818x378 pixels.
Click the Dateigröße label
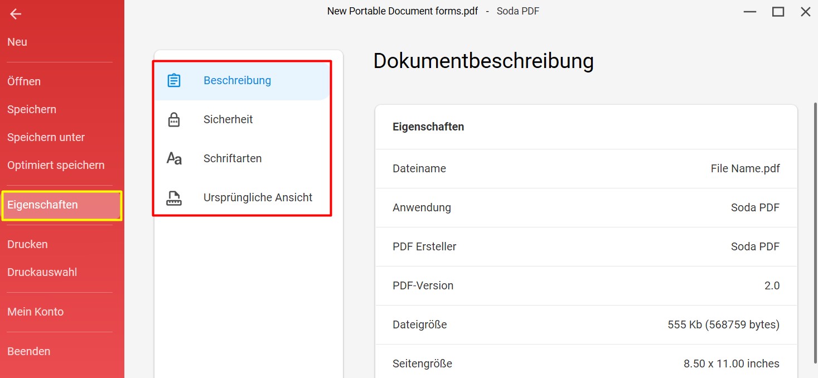click(419, 324)
